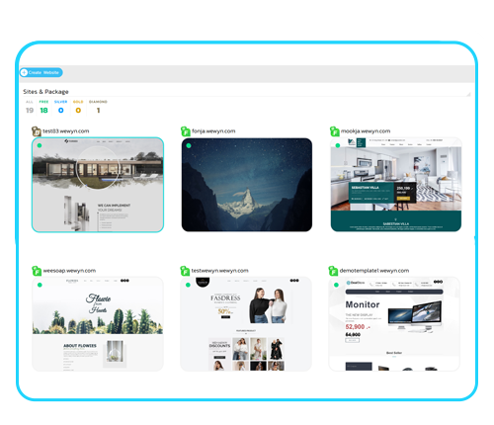
Task: Click the green package badge beside demotemplate1.wewyn.com
Action: pos(333,271)
